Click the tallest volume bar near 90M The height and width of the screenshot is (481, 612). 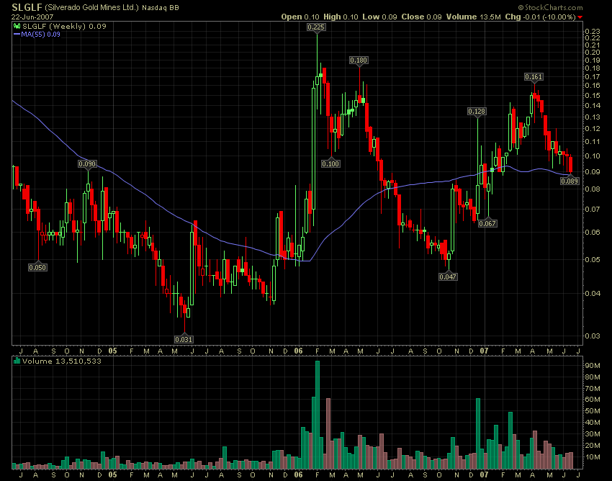pyautogui.click(x=318, y=415)
